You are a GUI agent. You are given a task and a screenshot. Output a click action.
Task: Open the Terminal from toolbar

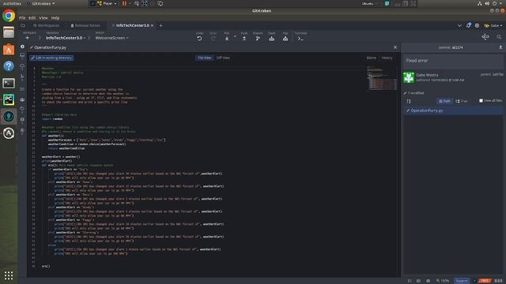click(300, 39)
